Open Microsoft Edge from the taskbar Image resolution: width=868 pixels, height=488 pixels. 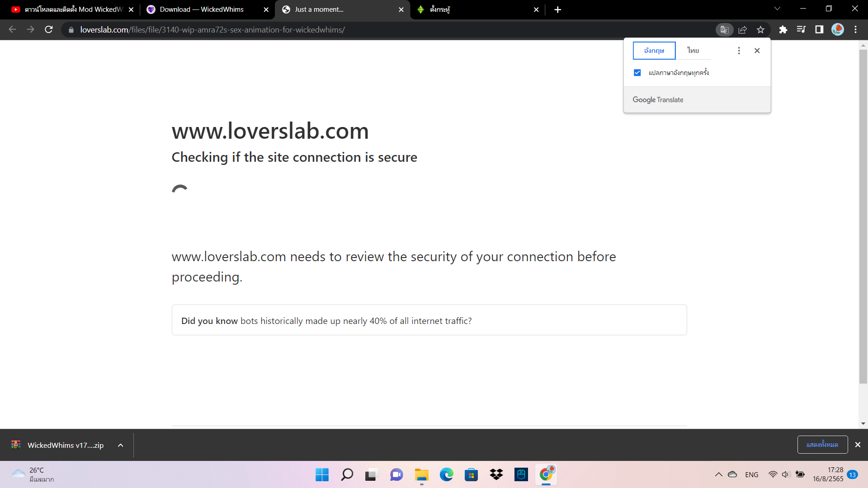pos(446,474)
